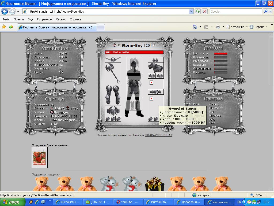This screenshot has height=206, width=274.
Task: Open the Сервис toolbar dropdown with gear
Action: 258,27
